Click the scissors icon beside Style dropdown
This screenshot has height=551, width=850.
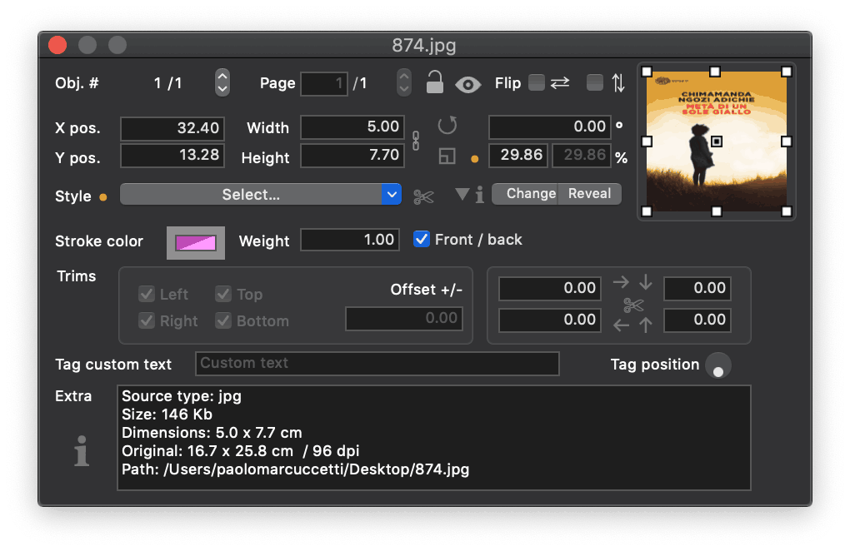coord(423,196)
